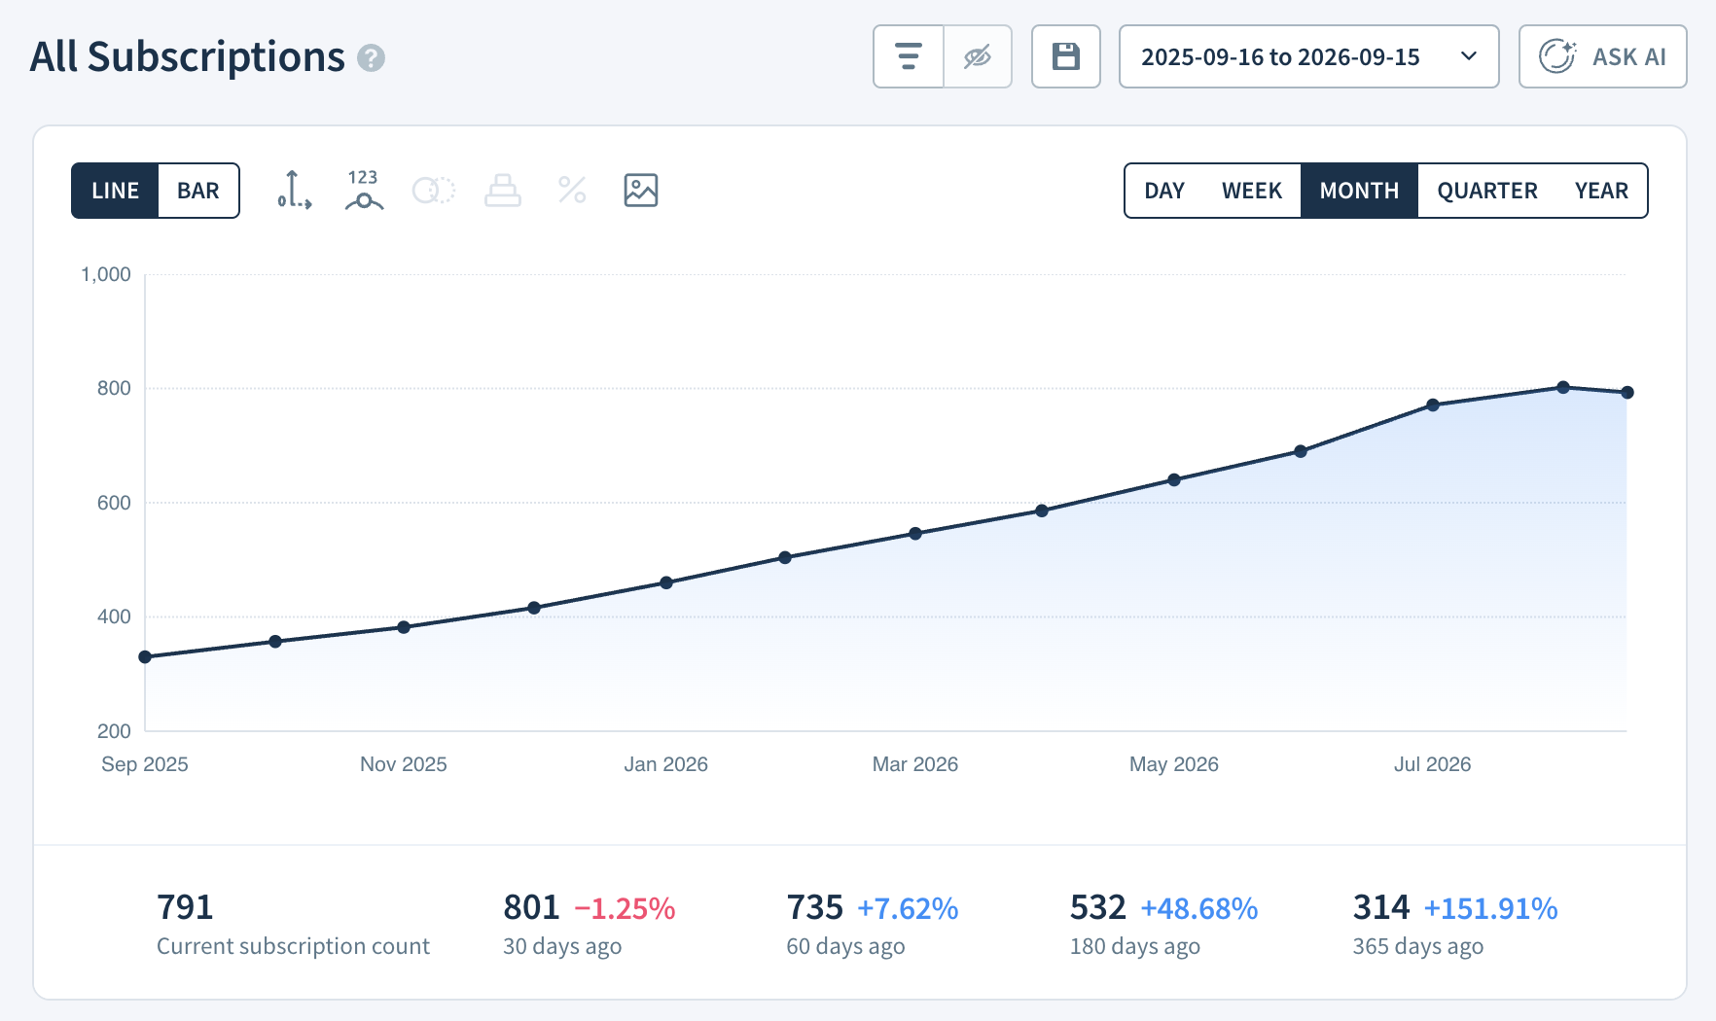1716x1021 pixels.
Task: Select the QUARTER interval
Action: coord(1487,191)
